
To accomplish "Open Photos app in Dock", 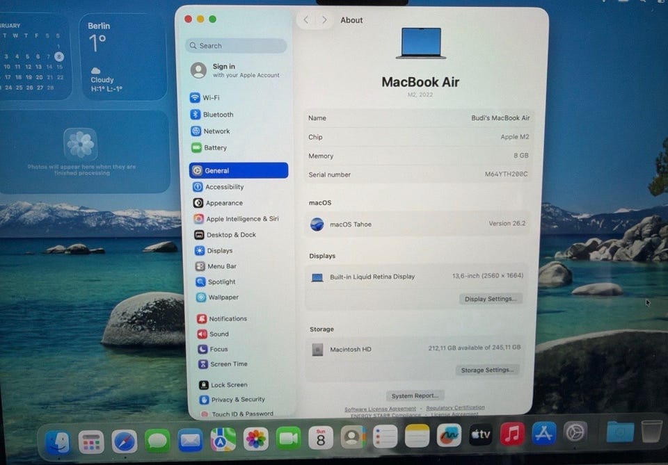I will [255, 439].
